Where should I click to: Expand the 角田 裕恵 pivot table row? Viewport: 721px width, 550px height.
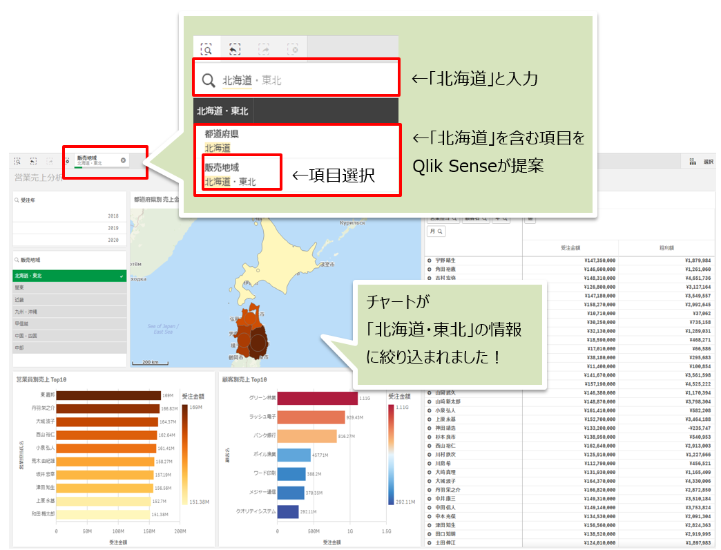[x=429, y=269]
